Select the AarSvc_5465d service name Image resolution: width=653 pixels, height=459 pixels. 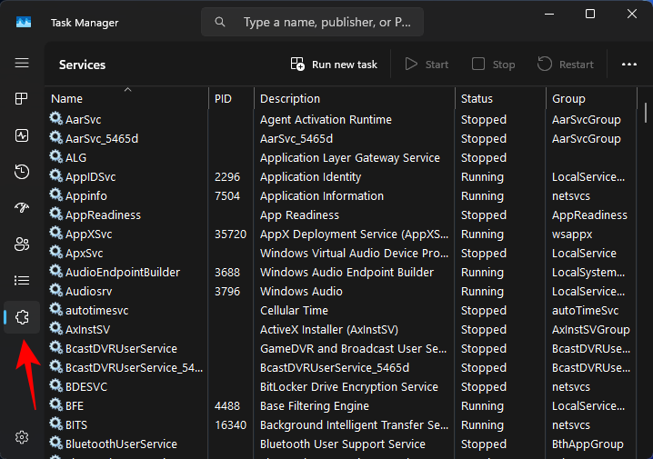(x=102, y=139)
